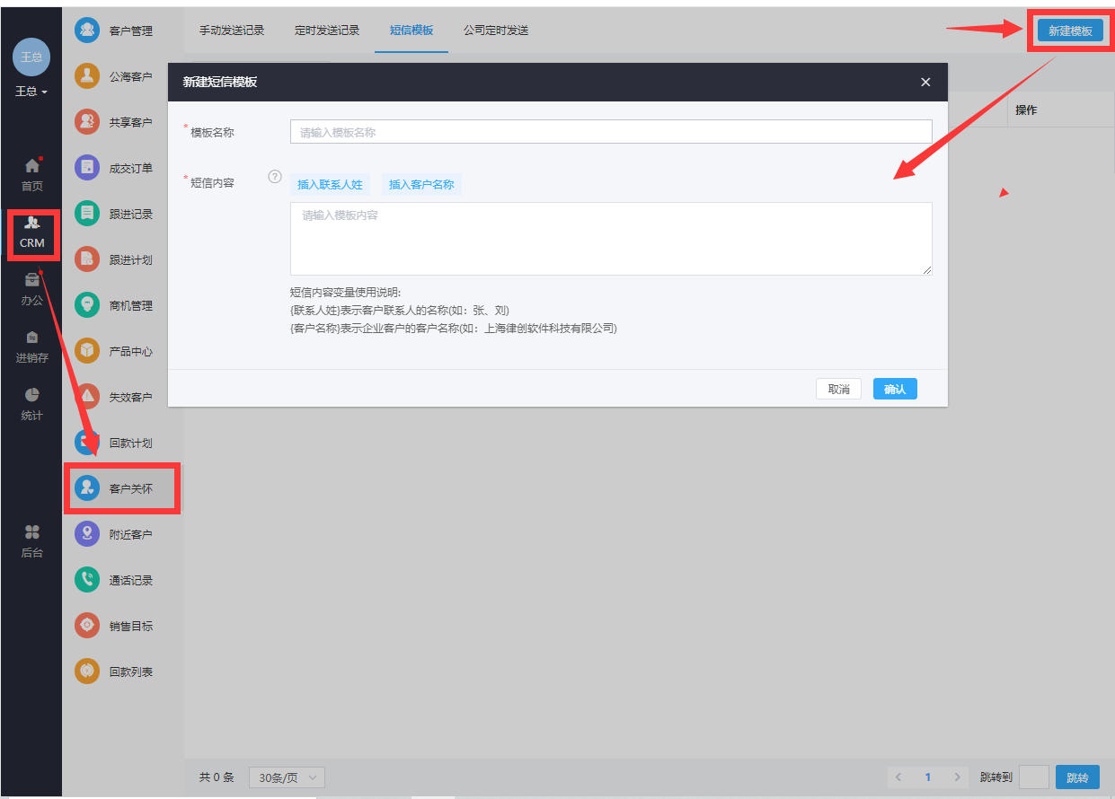Select page 1 in pagination
Screen dimensions: 1115x799
(x=928, y=777)
